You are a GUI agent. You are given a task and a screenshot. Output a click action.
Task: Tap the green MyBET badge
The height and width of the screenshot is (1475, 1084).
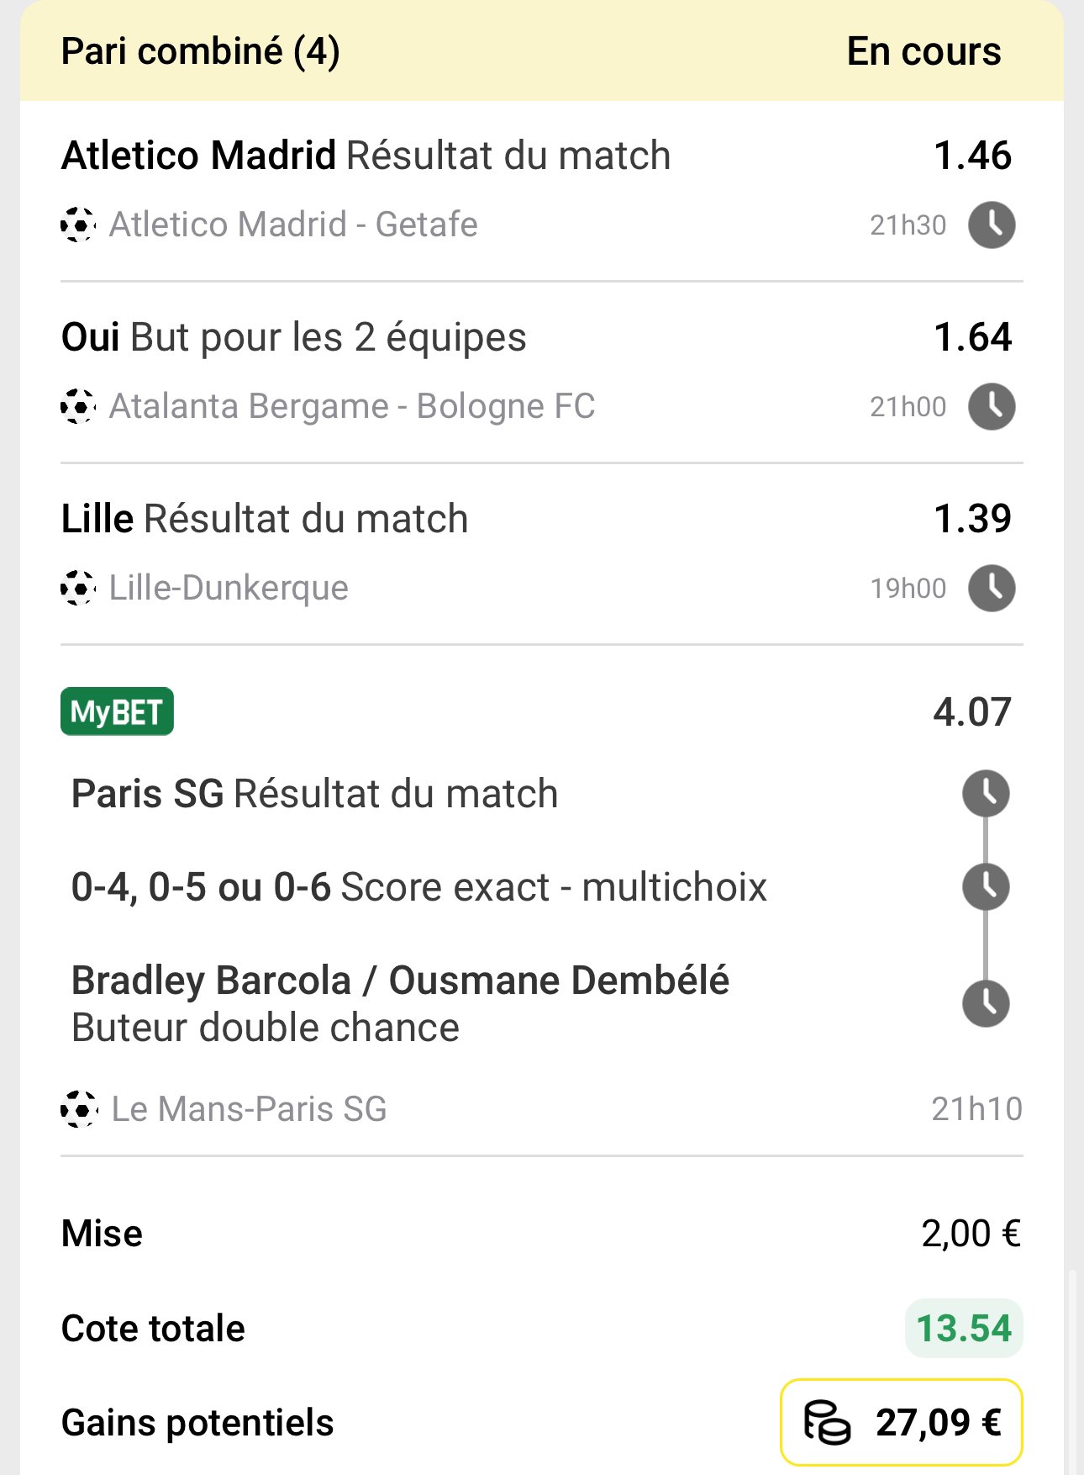click(x=117, y=711)
